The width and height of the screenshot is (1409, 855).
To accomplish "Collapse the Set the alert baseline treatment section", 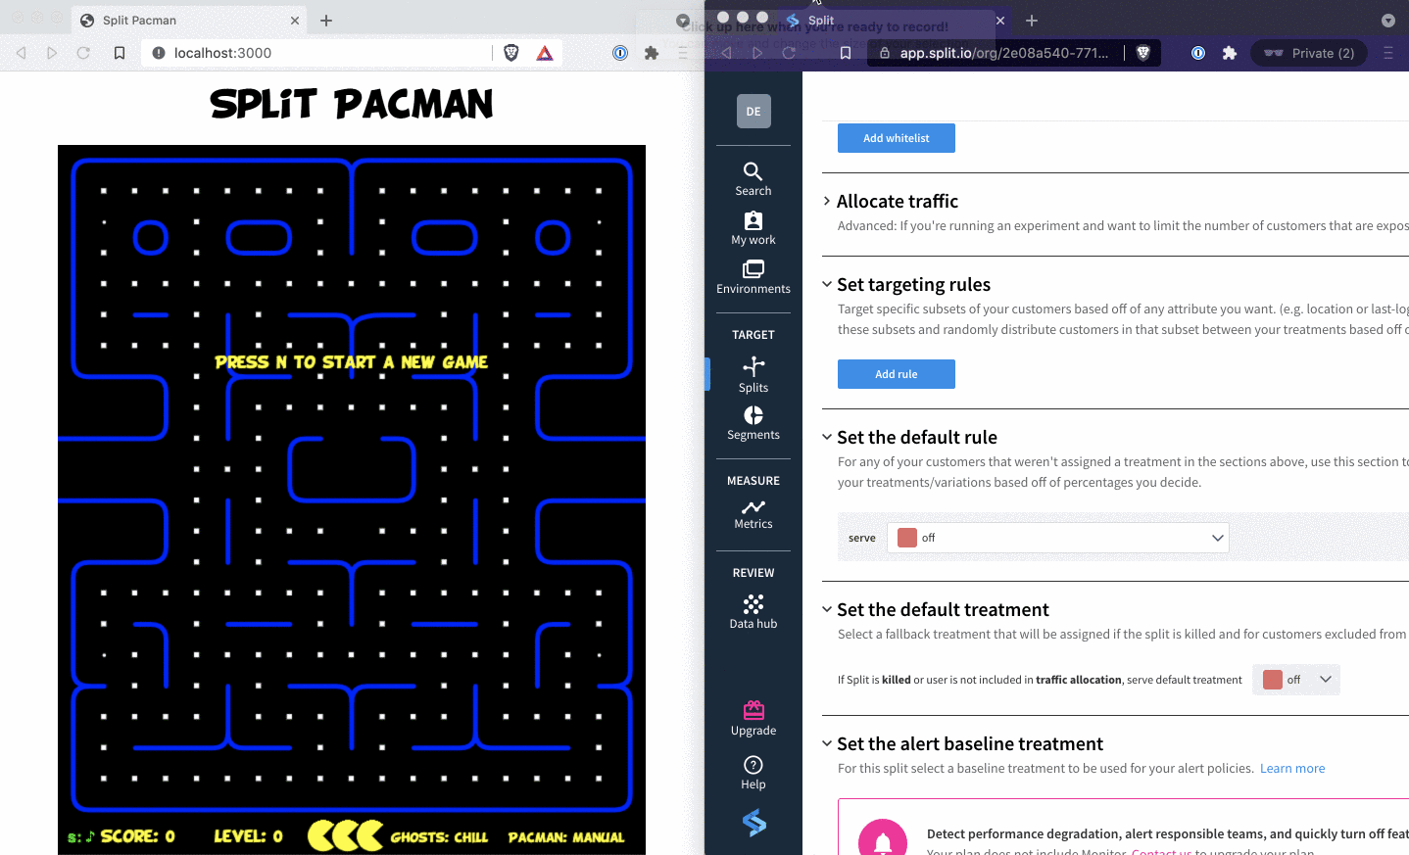I will click(x=827, y=743).
